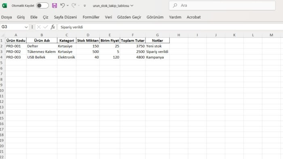Click the Enter checkmark formula icon
Viewport: 283px width, 159px height.
point(45,27)
